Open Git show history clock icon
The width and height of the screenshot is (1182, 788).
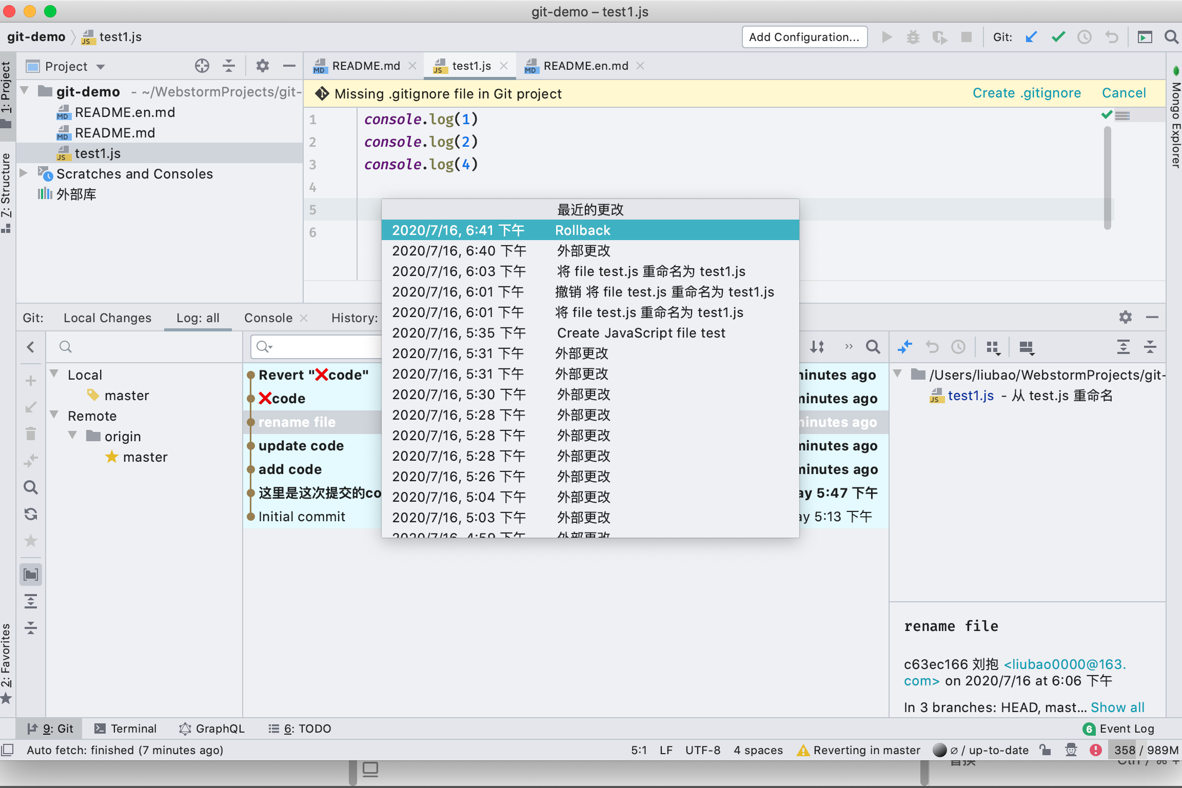1084,37
